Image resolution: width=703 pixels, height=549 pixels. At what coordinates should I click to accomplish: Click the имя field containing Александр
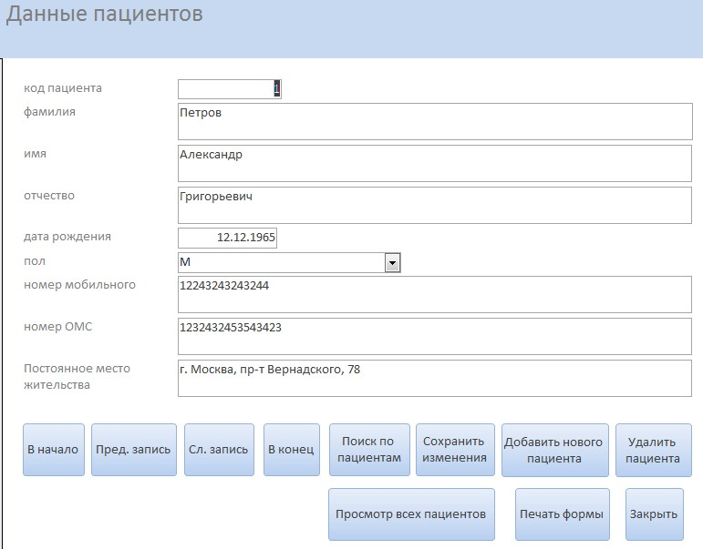pyautogui.click(x=435, y=163)
